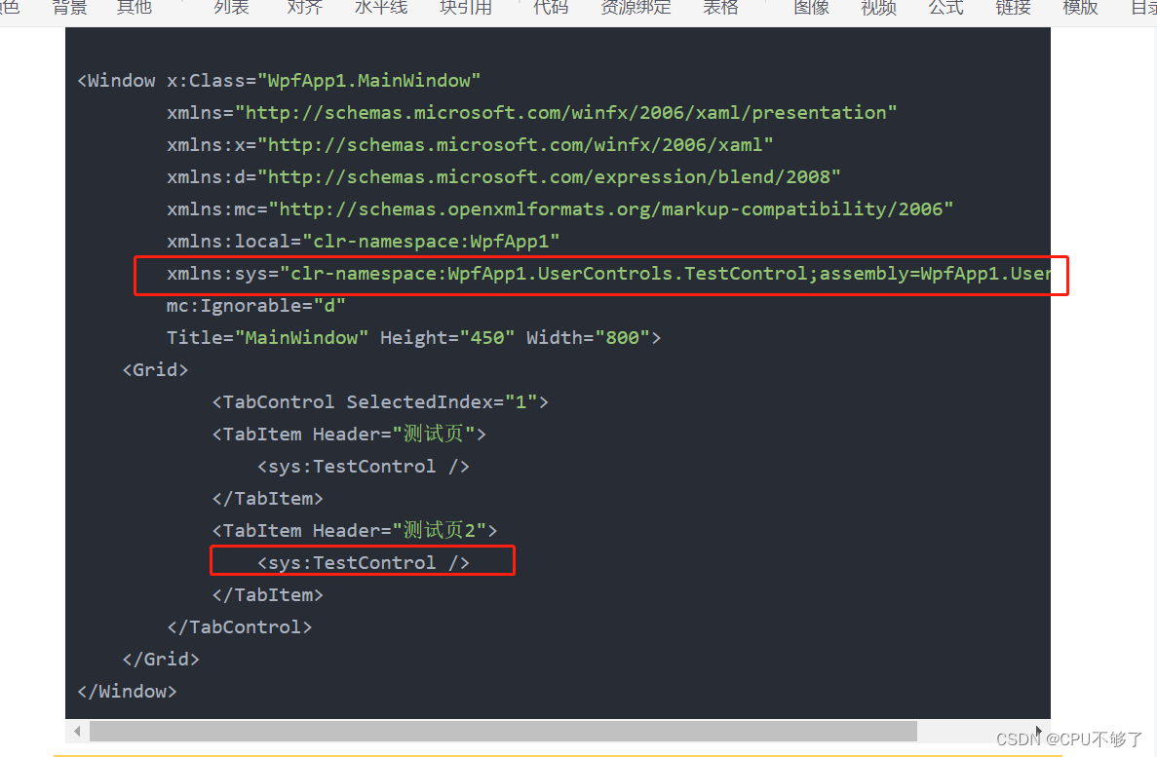Open the 模版 template option

tap(1080, 8)
